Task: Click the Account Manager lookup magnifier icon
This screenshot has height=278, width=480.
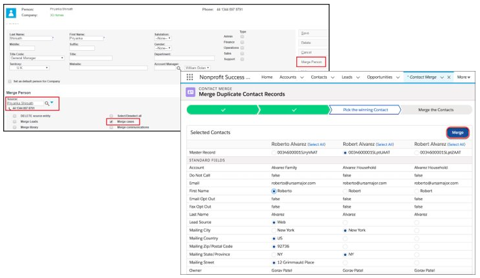Action: coord(178,68)
